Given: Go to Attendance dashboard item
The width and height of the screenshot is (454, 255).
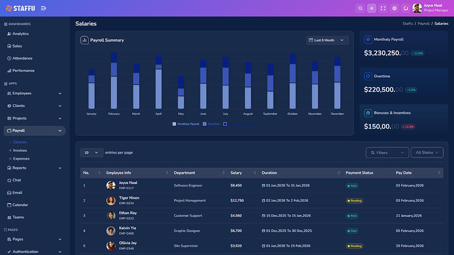Looking at the screenshot, I should (x=22, y=58).
